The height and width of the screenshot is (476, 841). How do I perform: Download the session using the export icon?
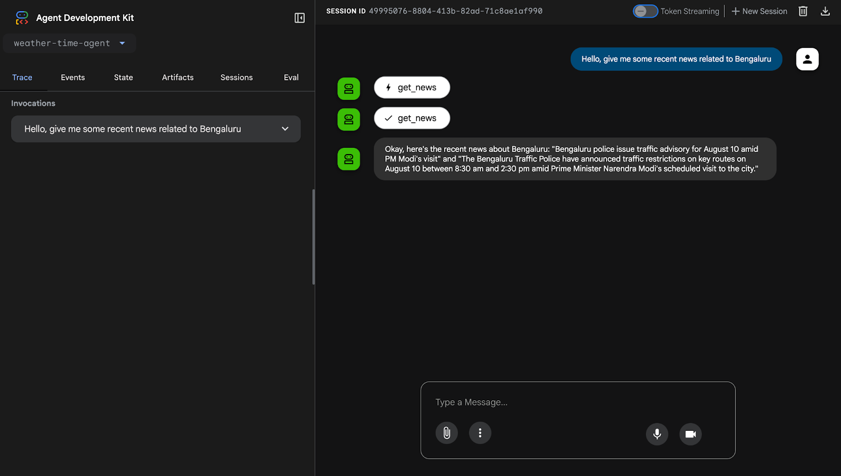[825, 11]
